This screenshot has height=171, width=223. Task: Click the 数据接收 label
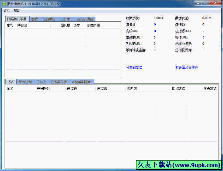coord(132,18)
